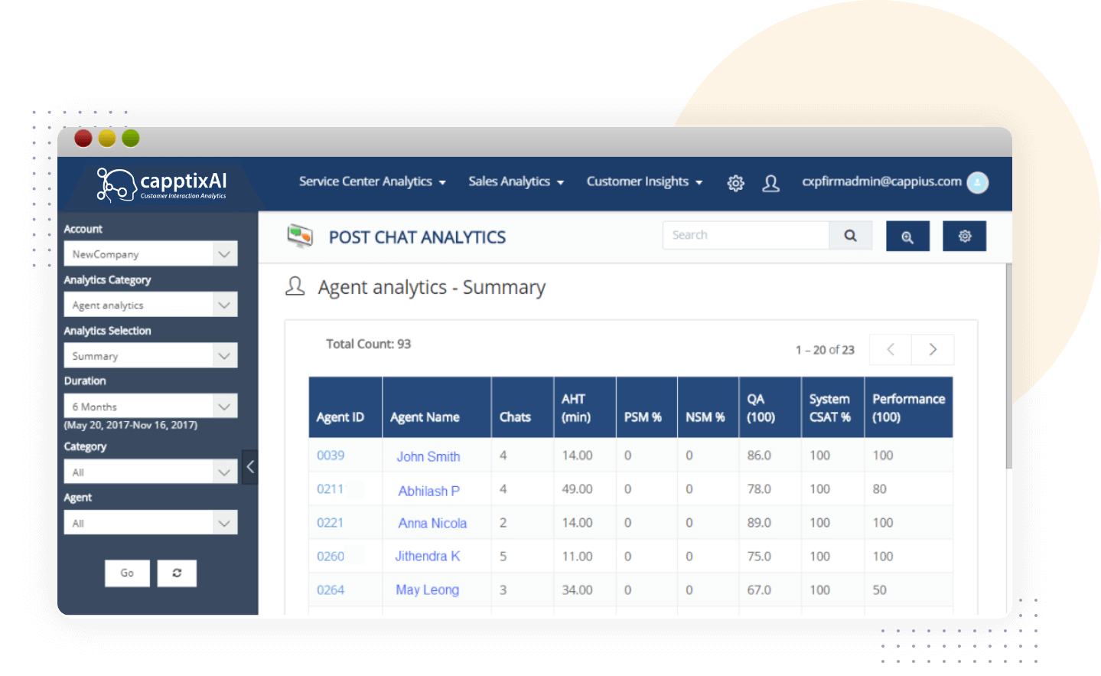
Task: Open the Analytics Category dropdown
Action: coord(151,305)
